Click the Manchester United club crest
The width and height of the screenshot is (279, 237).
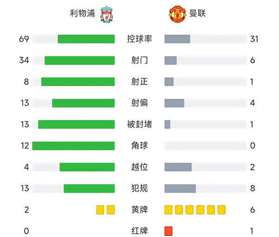click(177, 14)
